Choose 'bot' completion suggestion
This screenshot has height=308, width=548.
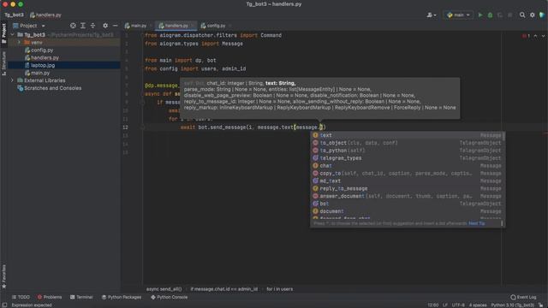408,204
